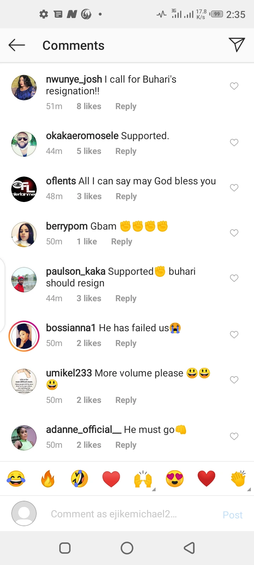The height and width of the screenshot is (565, 254).
Task: Choose the raised hands emoji
Action: coord(143,479)
